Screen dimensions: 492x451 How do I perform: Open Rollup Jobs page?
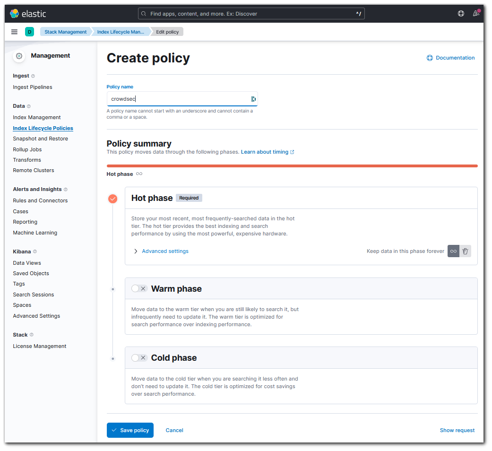point(27,149)
